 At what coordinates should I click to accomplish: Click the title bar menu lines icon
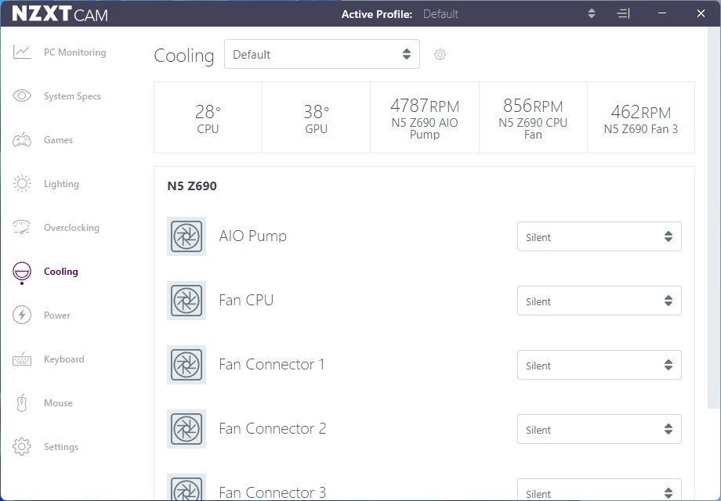pyautogui.click(x=623, y=14)
